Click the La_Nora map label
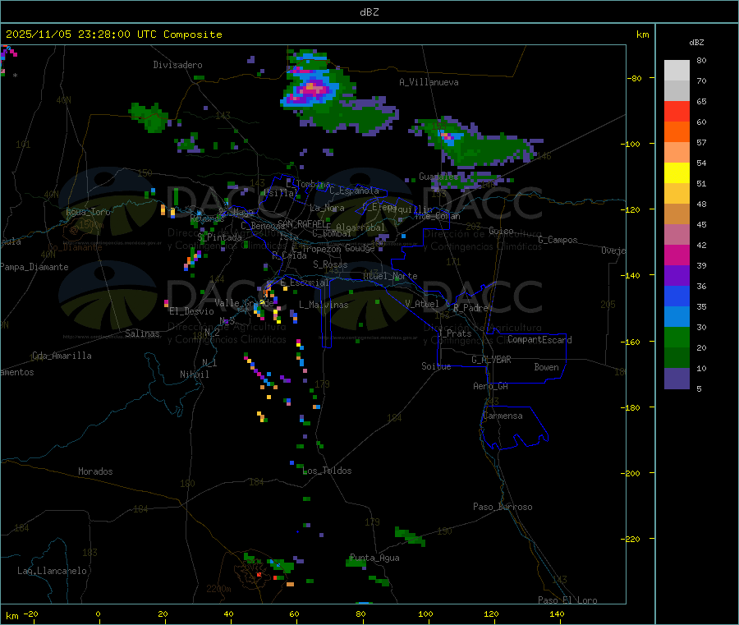Image resolution: width=739 pixels, height=625 pixels. (x=327, y=208)
